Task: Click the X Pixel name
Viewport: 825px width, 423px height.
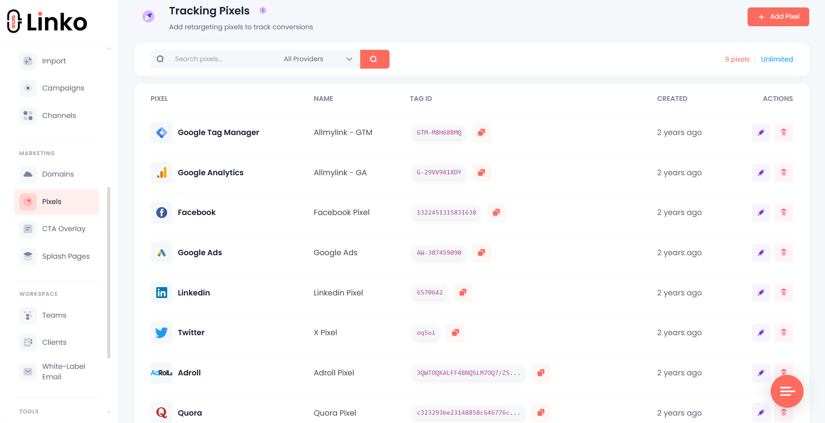Action: click(x=325, y=333)
